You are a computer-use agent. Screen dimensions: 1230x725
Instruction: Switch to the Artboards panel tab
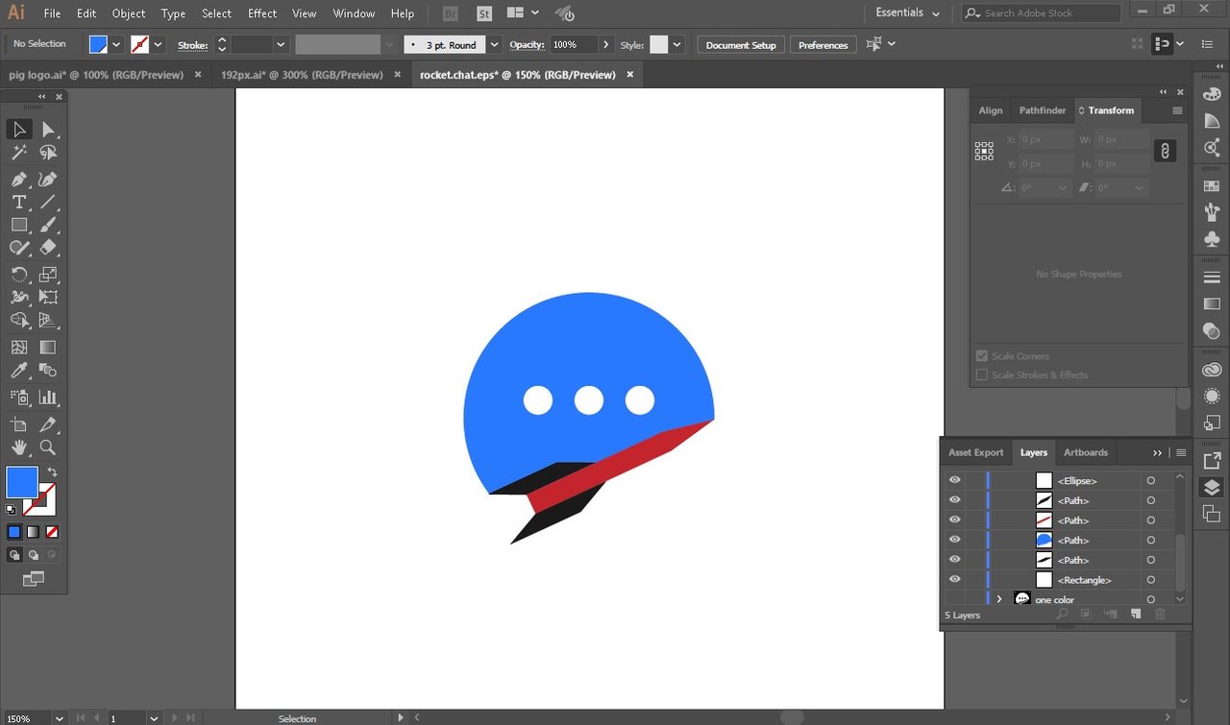(x=1086, y=452)
